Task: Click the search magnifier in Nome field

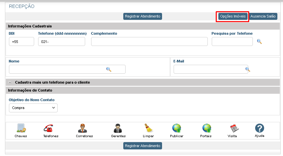Action: [109, 69]
